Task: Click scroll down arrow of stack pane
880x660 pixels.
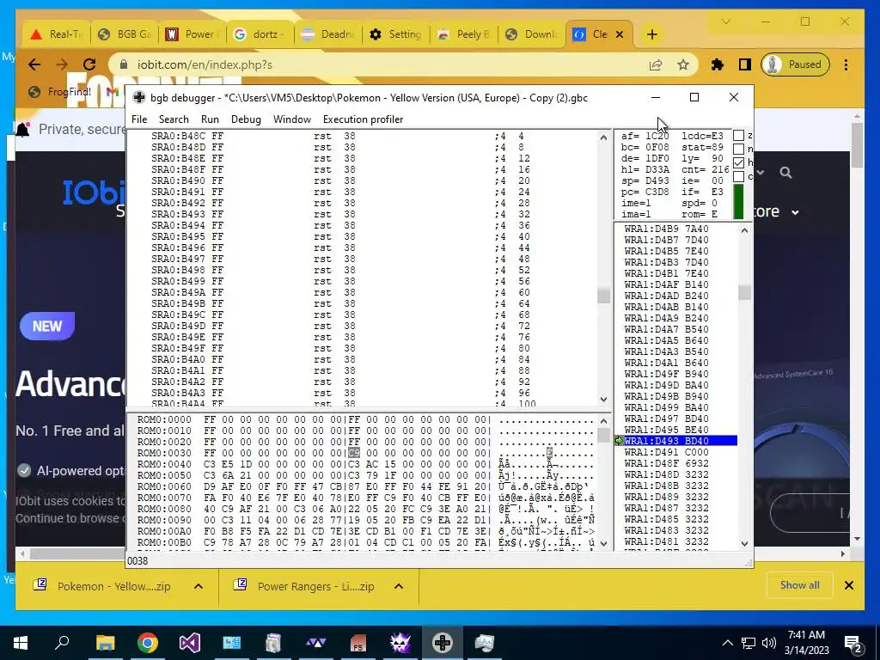Action: 744,543
